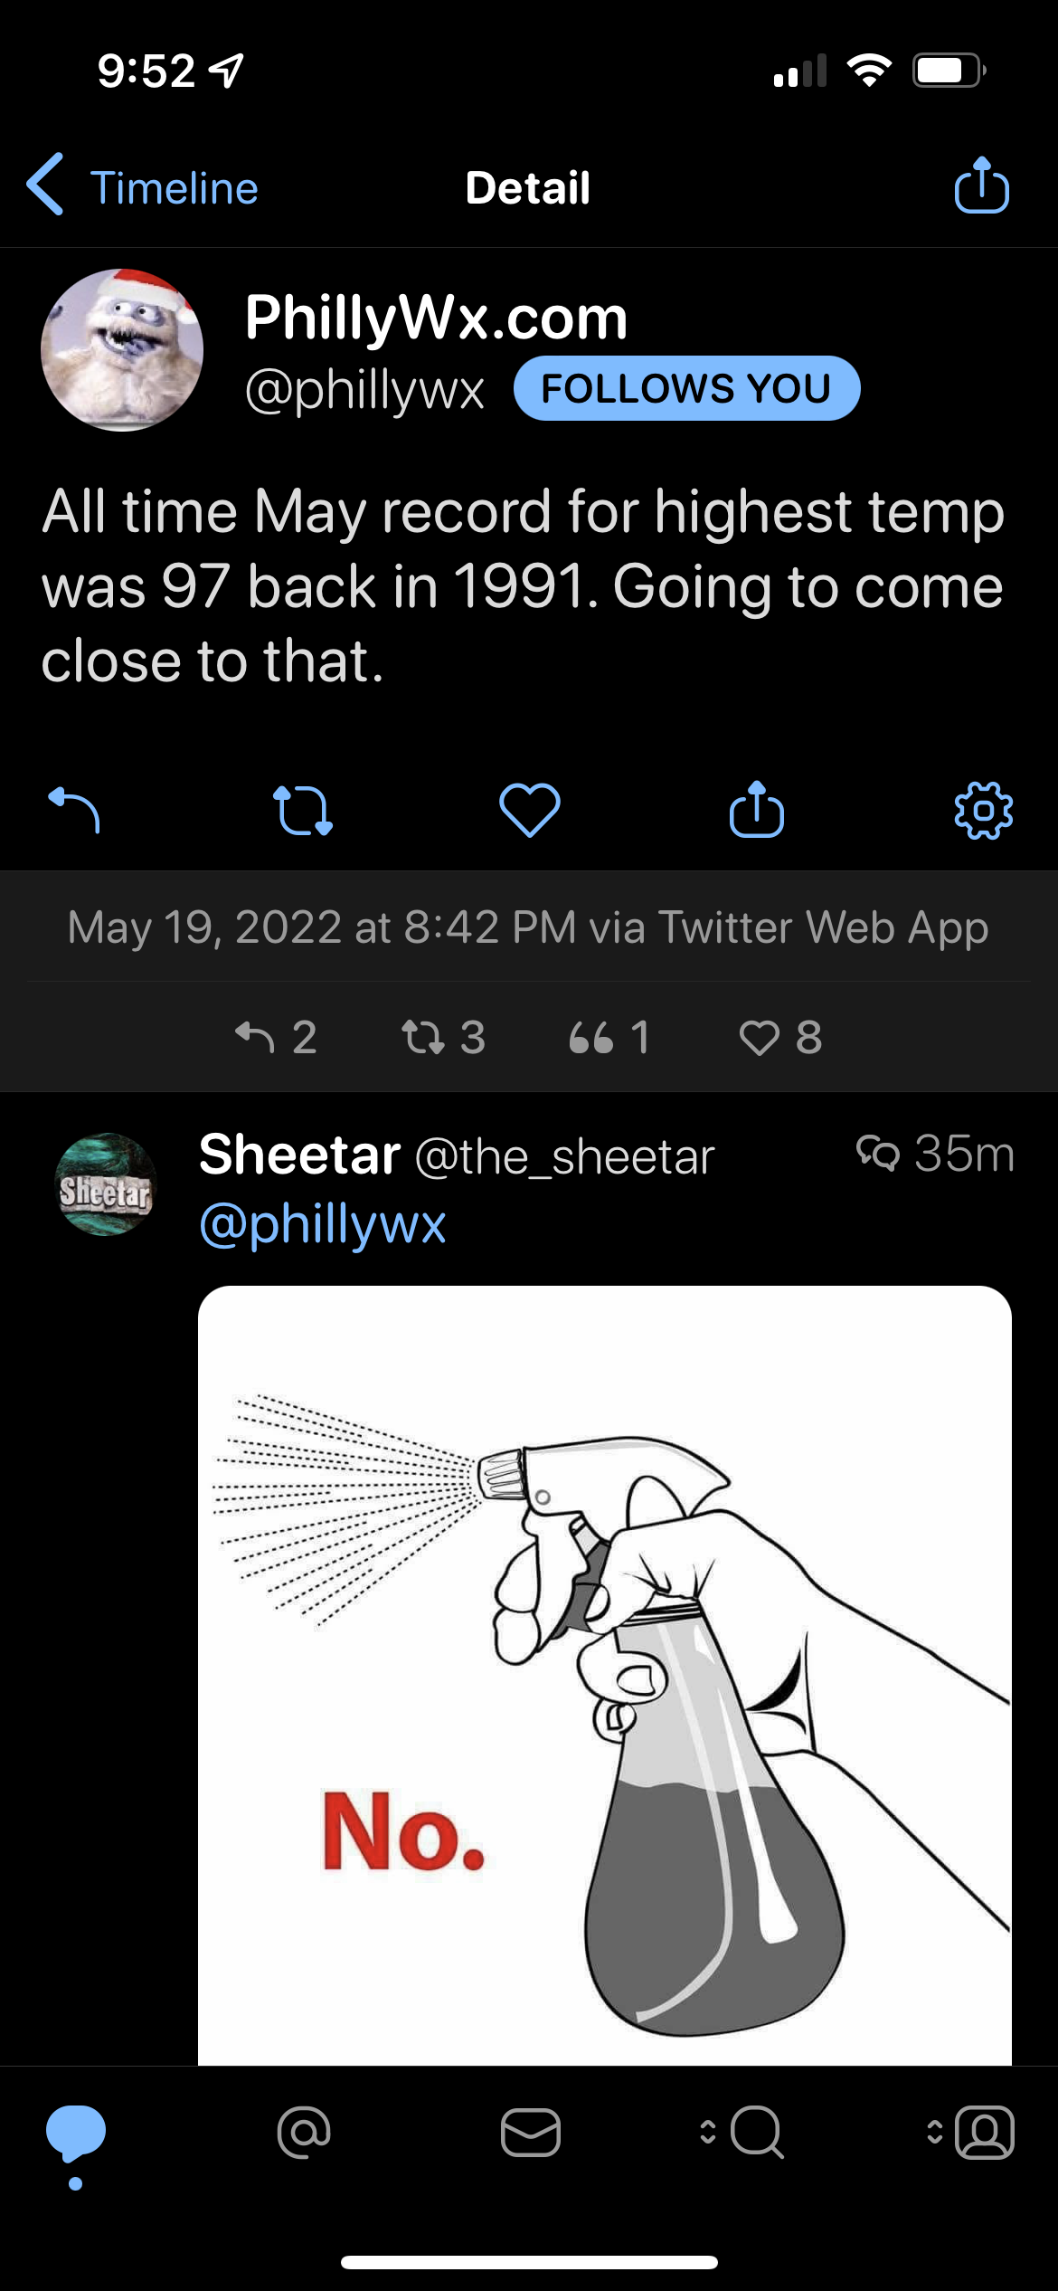This screenshot has width=1058, height=2291.
Task: Open tweet options gear icon
Action: pos(983,811)
